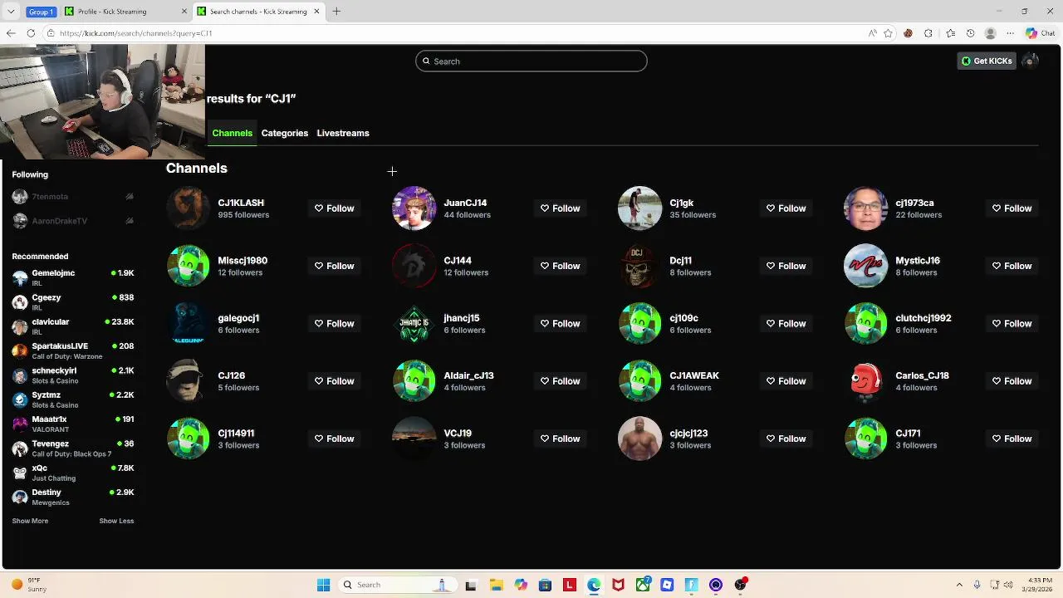Open Carlos_CJ18 red avatar
This screenshot has width=1063, height=598.
click(x=866, y=381)
